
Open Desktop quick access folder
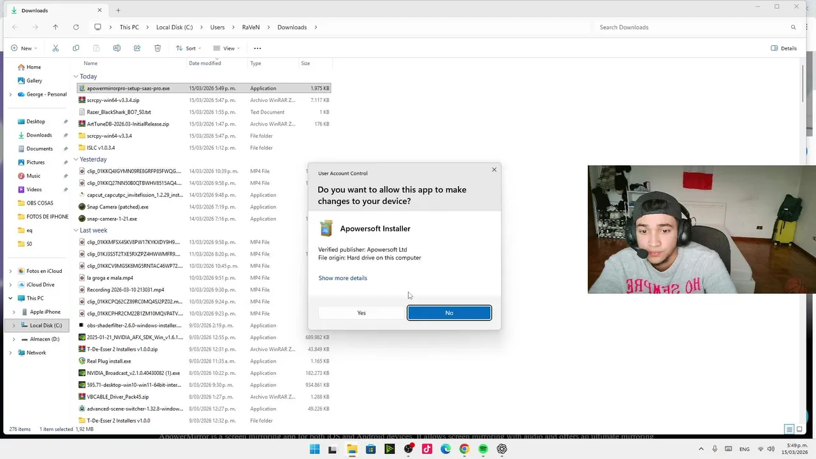tap(35, 122)
